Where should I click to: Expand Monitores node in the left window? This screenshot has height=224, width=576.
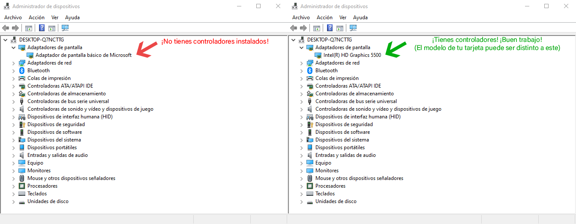tap(14, 171)
